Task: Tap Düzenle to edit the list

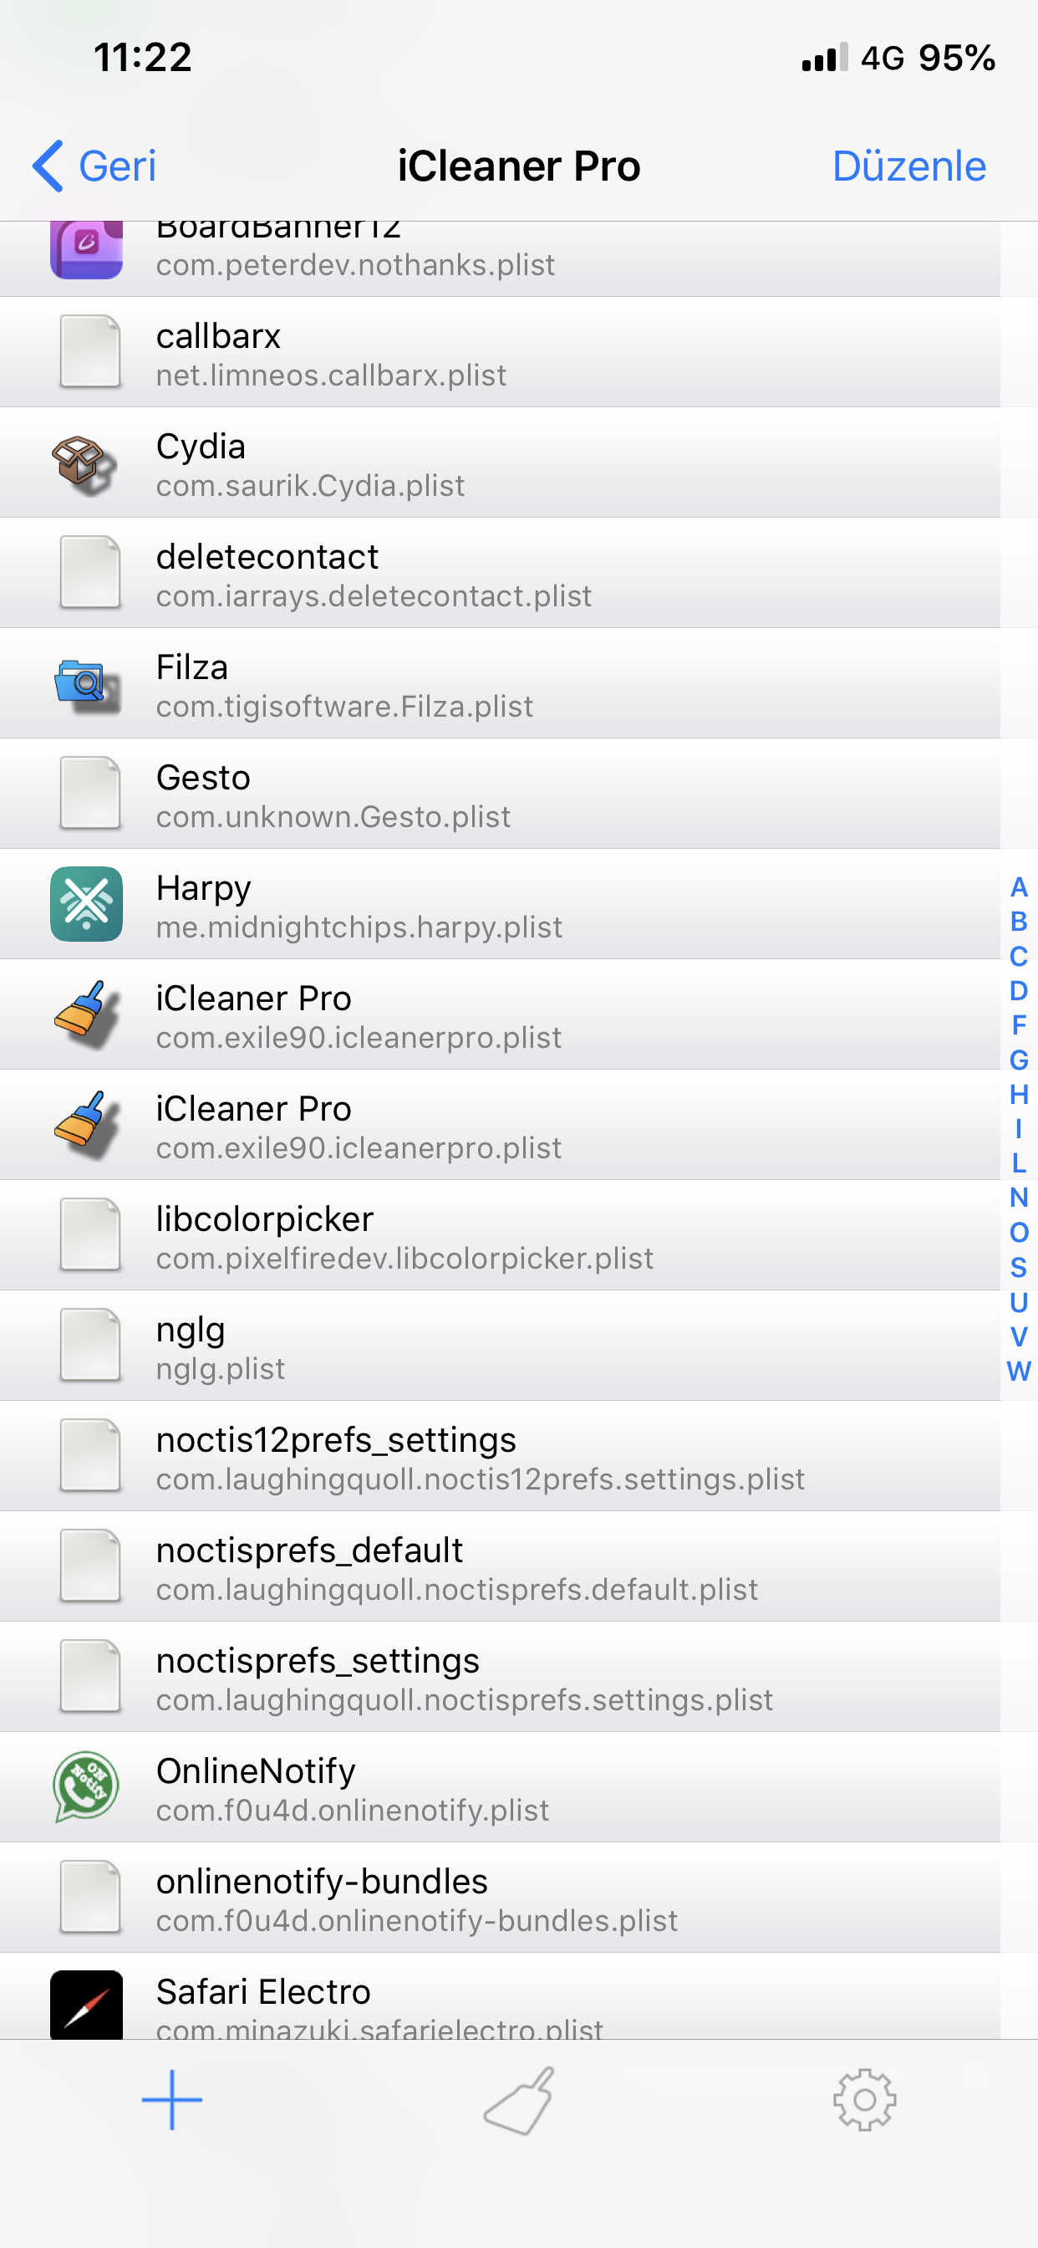Action: tap(909, 166)
